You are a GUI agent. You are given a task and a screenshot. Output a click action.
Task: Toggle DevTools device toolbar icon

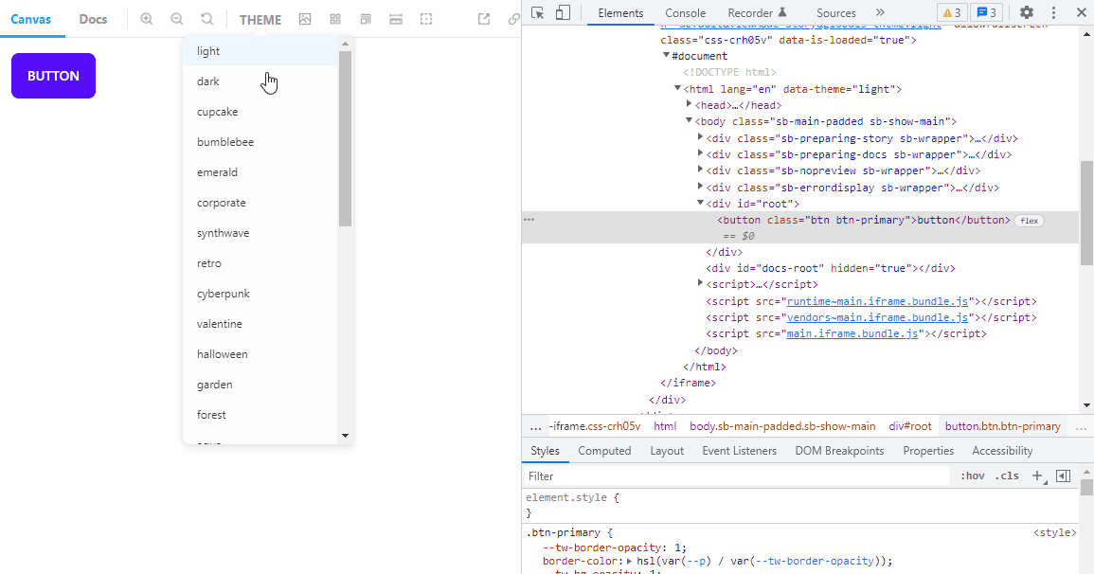(563, 12)
